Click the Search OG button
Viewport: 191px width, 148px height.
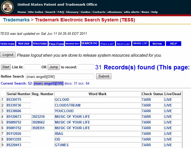pyautogui.click(x=90, y=44)
